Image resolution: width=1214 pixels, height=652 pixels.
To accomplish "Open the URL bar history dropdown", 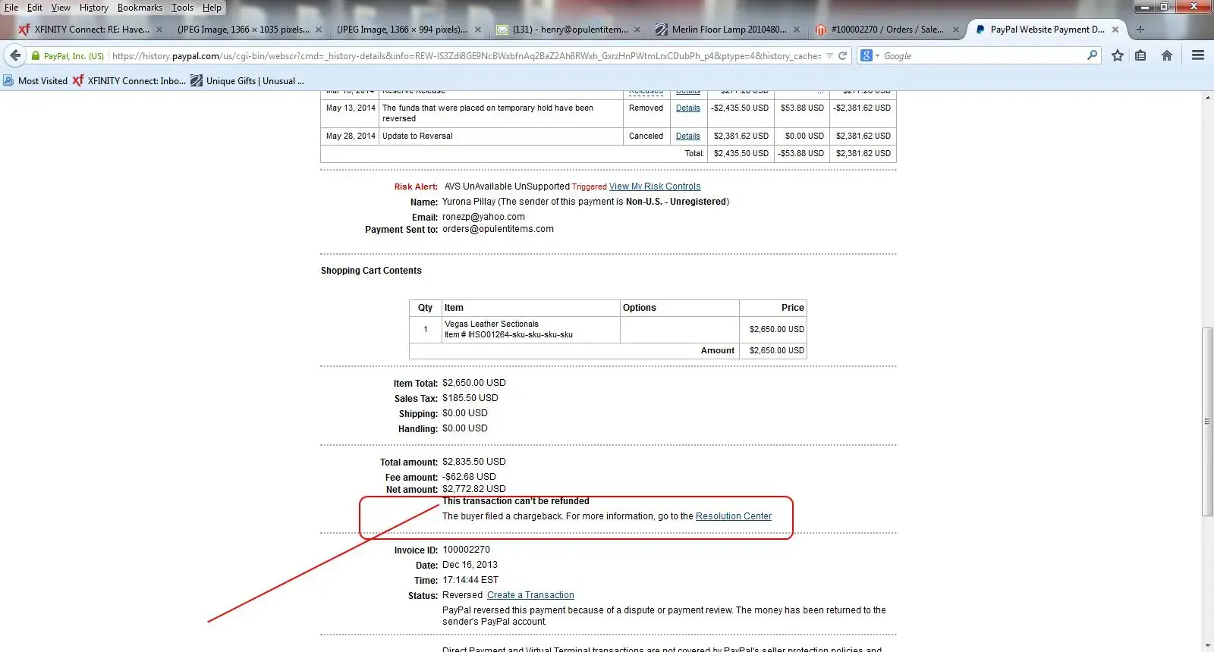I will [829, 55].
